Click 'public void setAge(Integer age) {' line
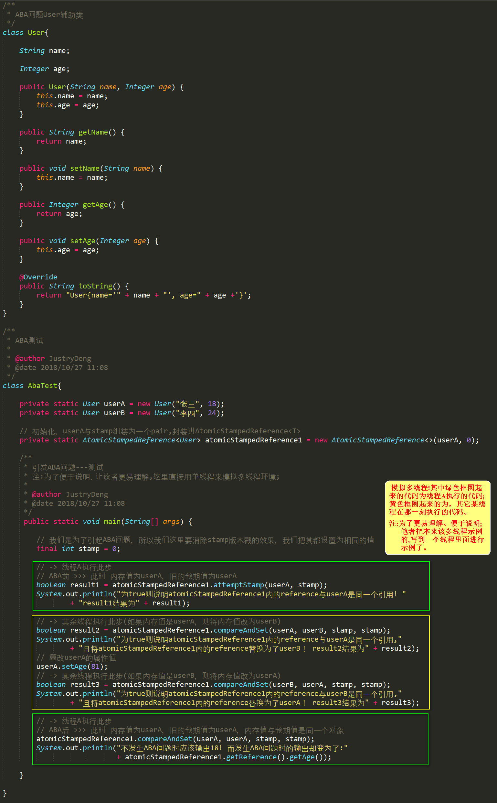497x803 pixels. 89,241
